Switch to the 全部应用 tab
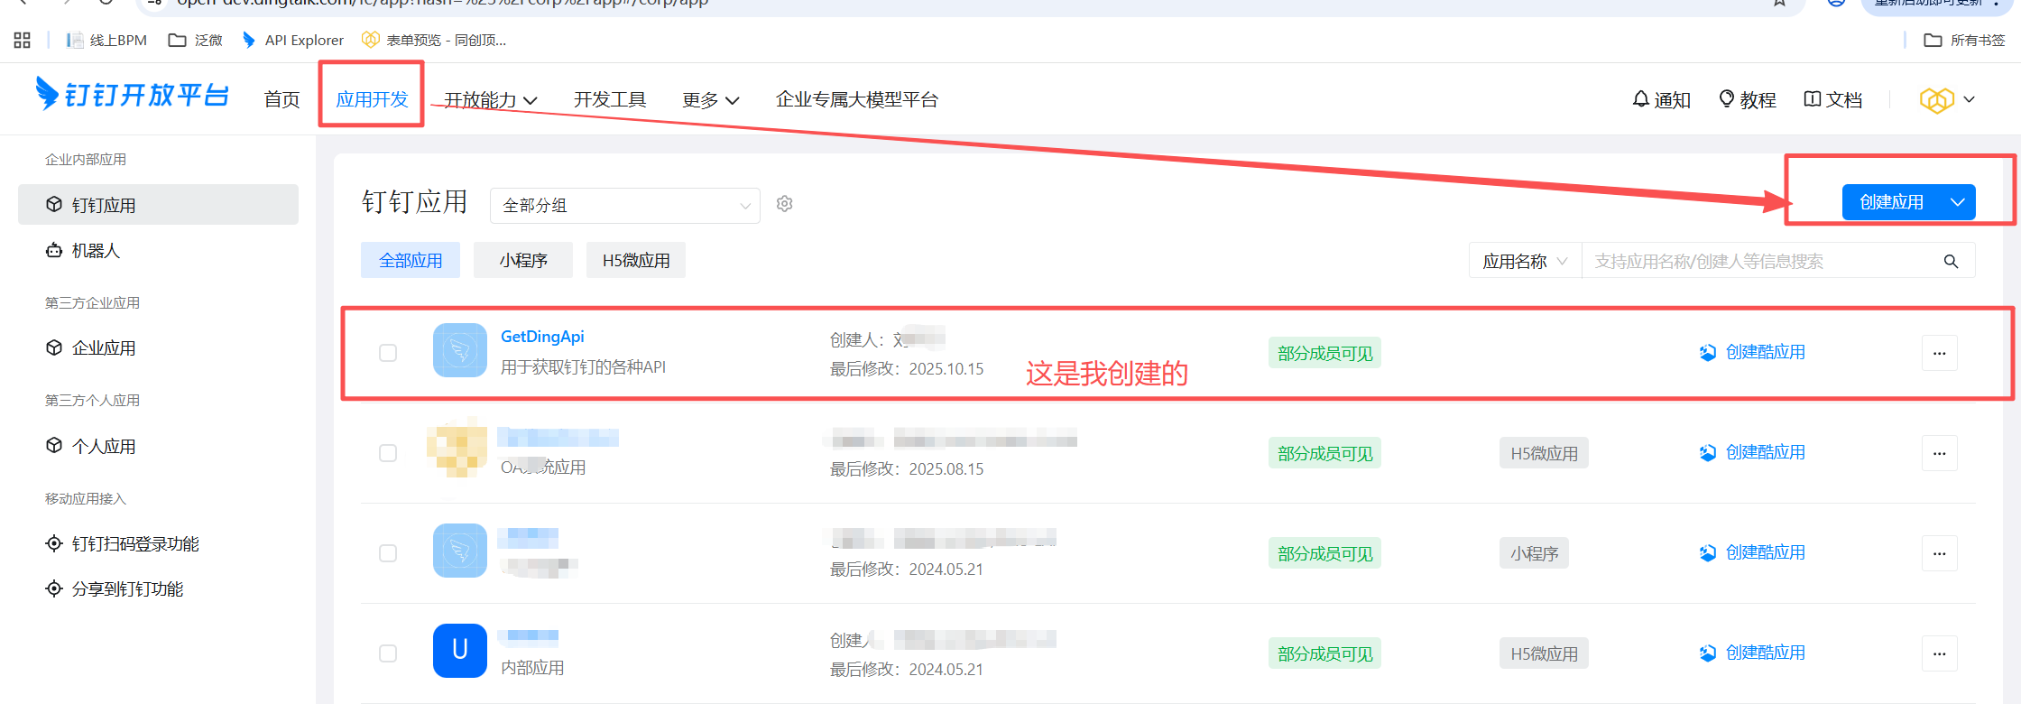Image resolution: width=2021 pixels, height=704 pixels. 411,260
